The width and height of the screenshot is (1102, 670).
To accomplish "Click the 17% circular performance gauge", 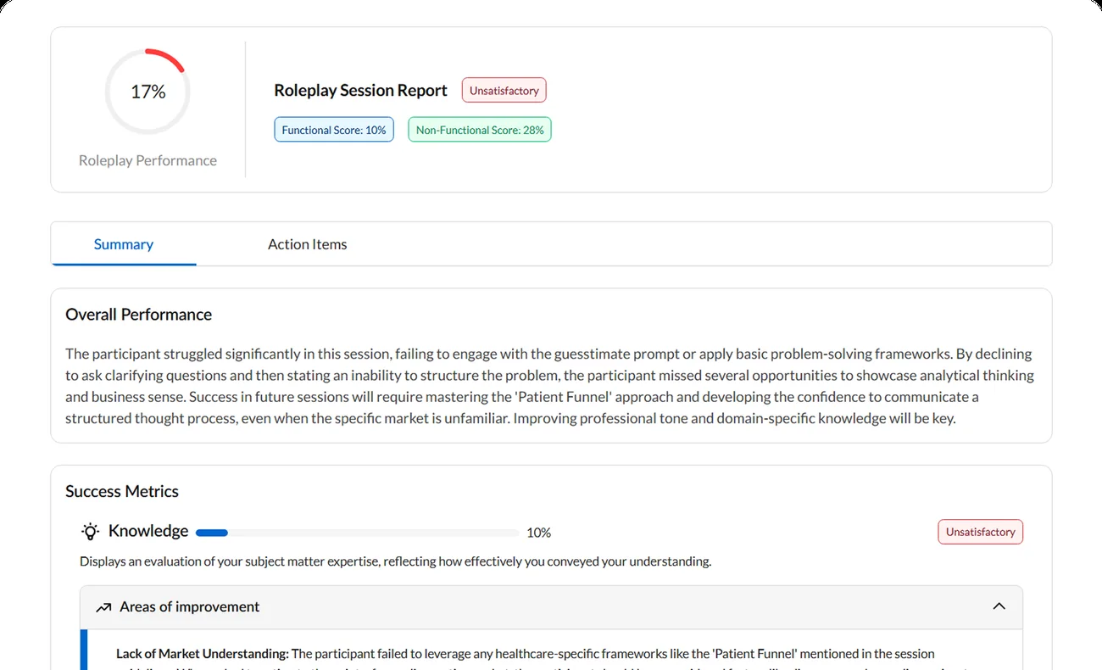I will [147, 92].
